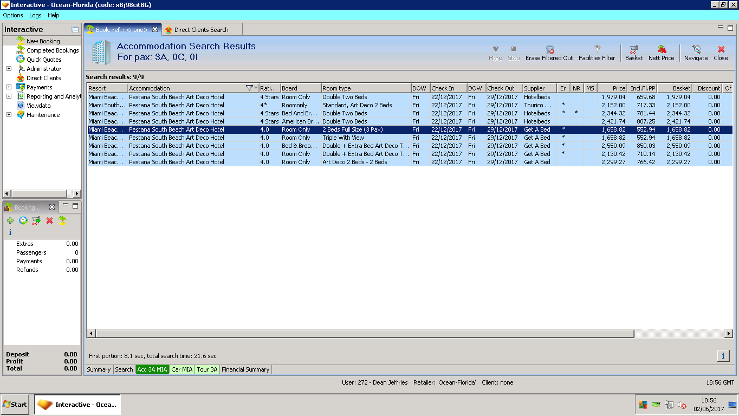Expand the Payments tree node
Viewport: 739px width, 416px height.
click(x=9, y=87)
